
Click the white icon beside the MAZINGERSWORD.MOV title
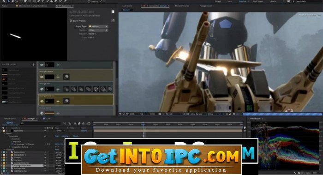pyautogui.click(x=113, y=12)
